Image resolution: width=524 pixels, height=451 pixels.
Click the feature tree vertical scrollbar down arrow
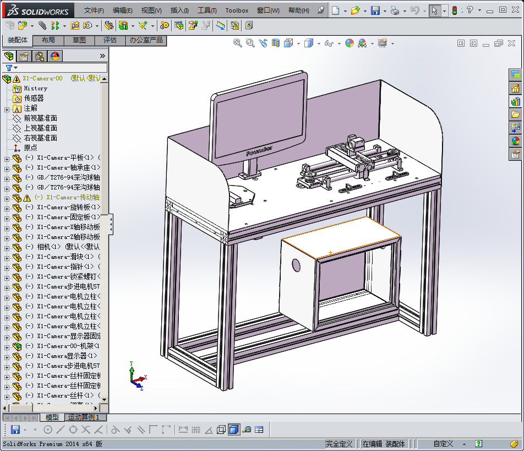(x=104, y=400)
